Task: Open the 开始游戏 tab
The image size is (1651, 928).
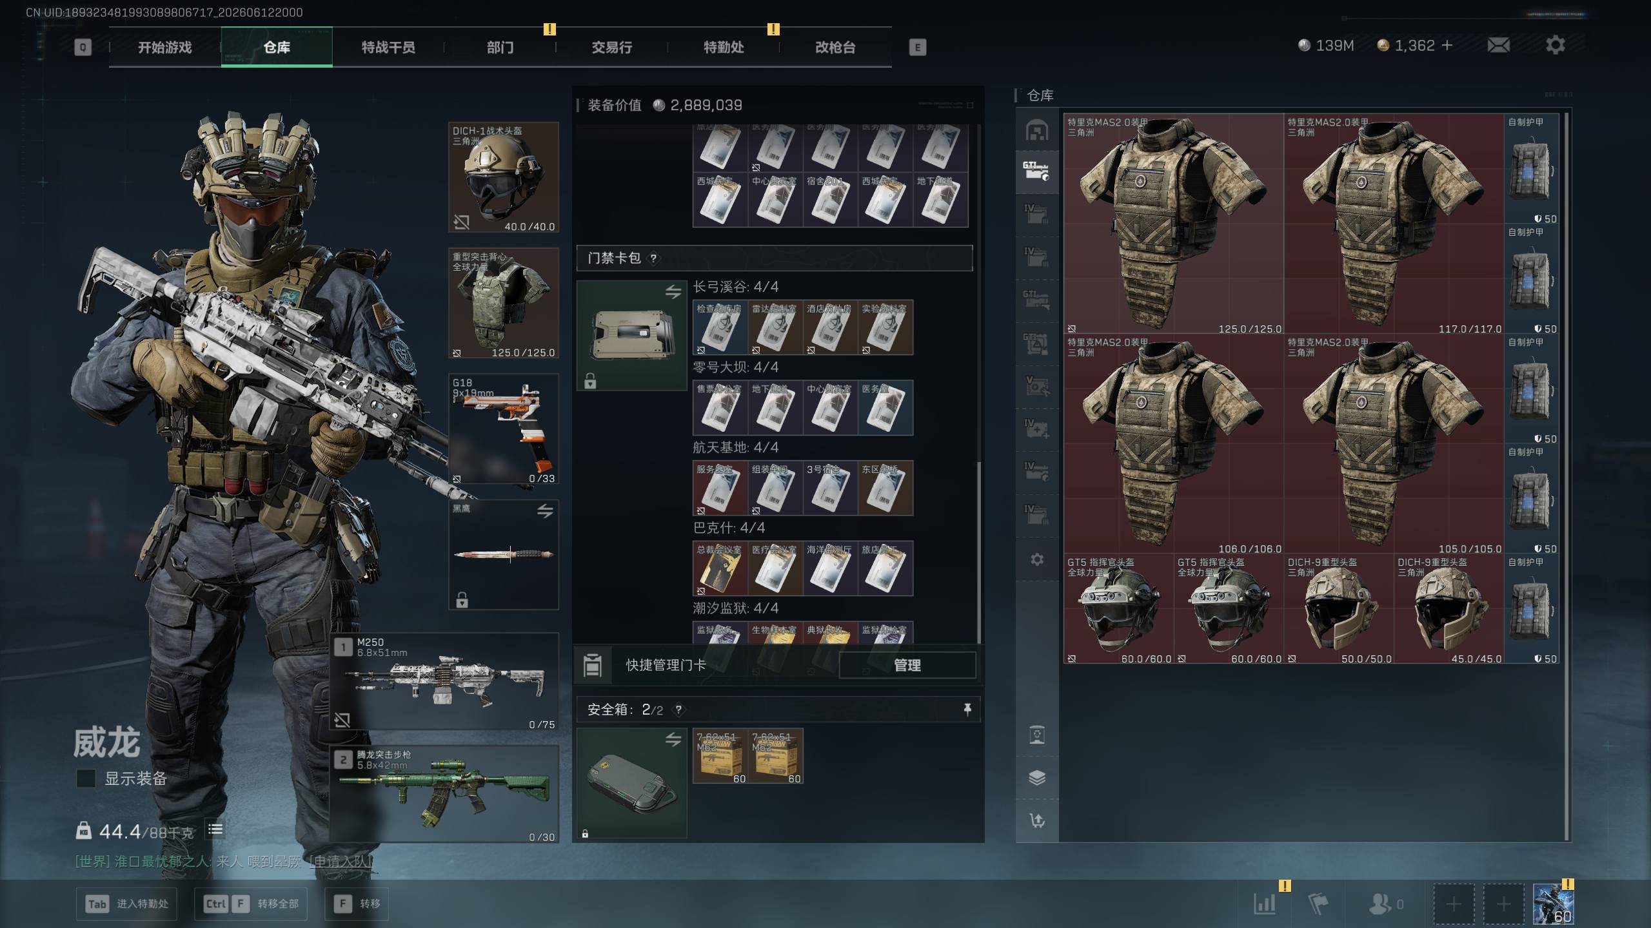Action: 164,47
